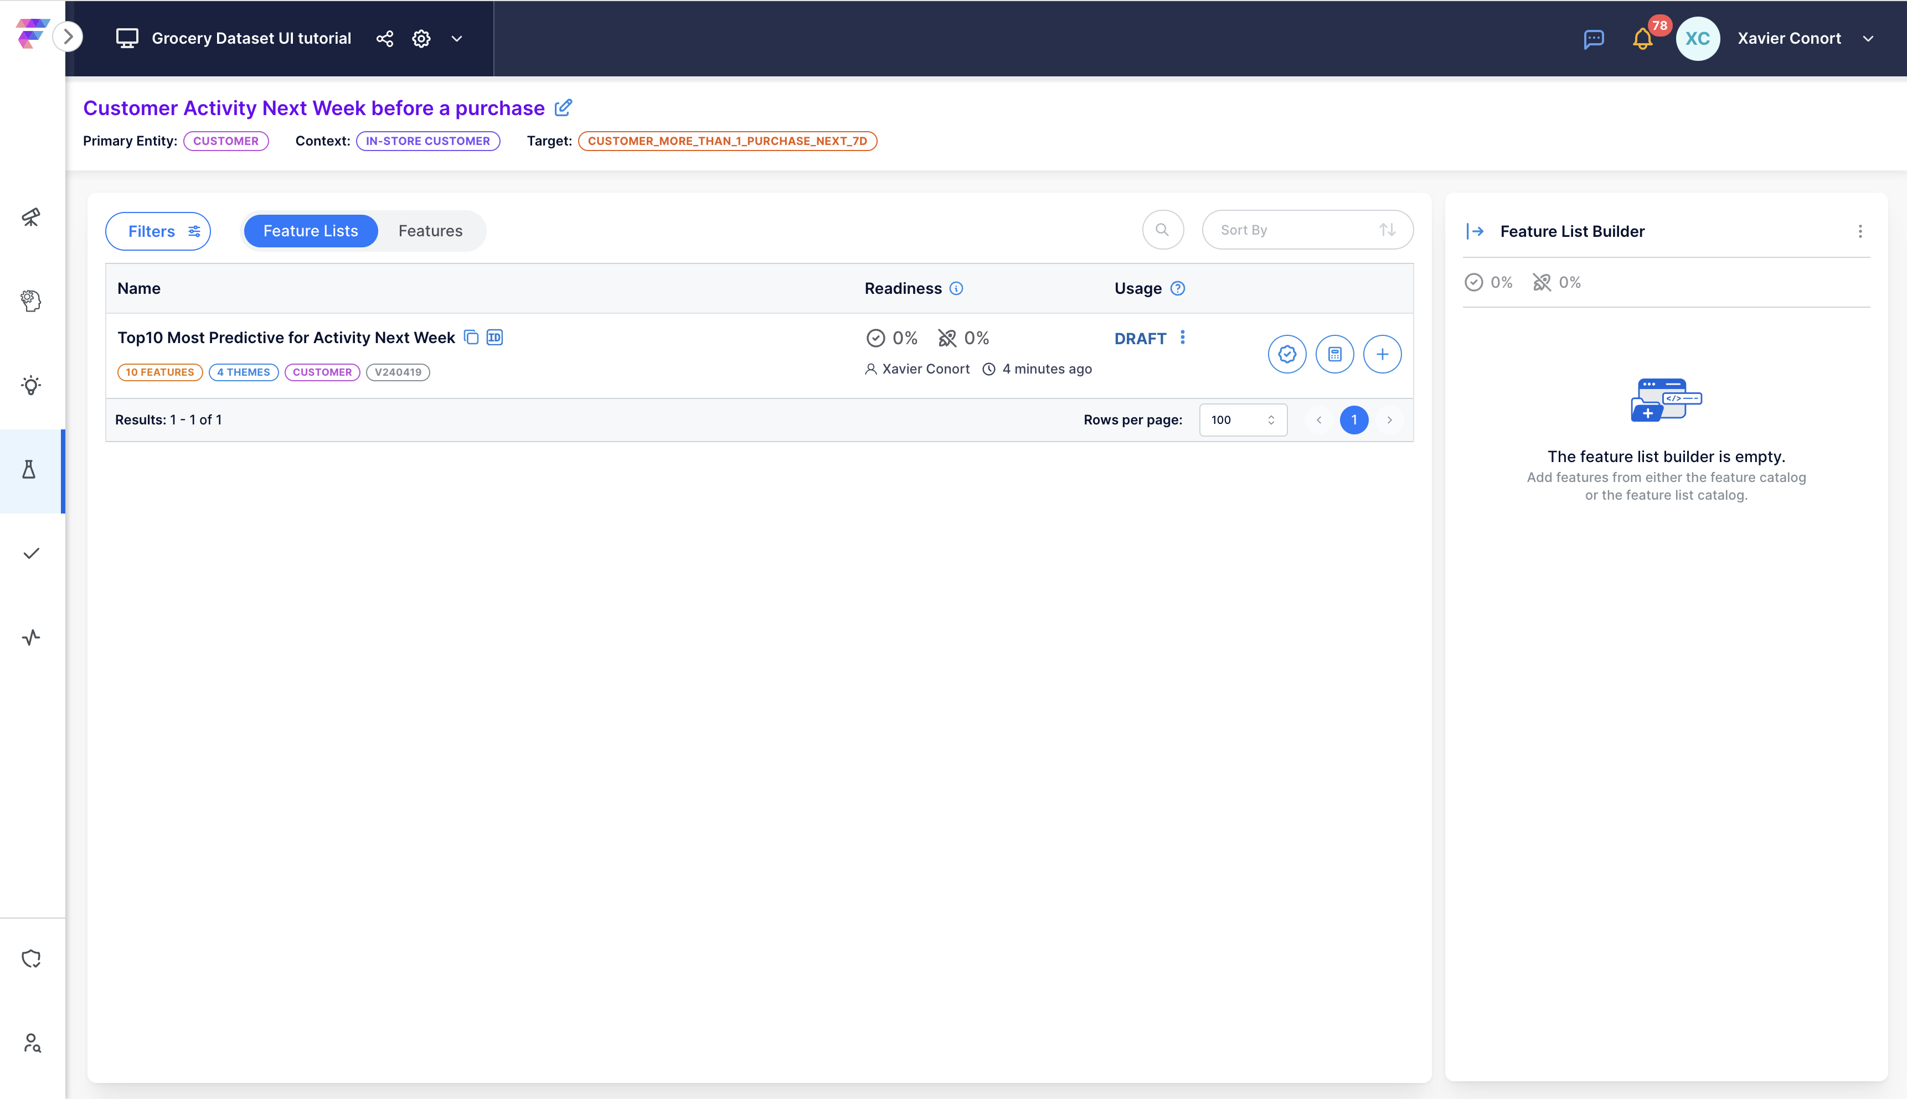Select page 1 in pagination
Viewport: 1907px width, 1099px height.
click(x=1354, y=419)
